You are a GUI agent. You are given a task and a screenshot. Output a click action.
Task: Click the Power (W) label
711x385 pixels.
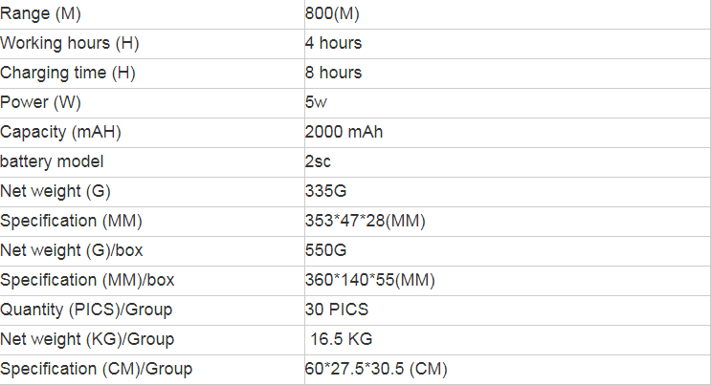click(x=40, y=102)
